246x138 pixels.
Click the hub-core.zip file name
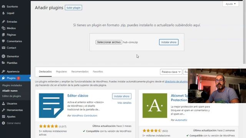(130, 42)
